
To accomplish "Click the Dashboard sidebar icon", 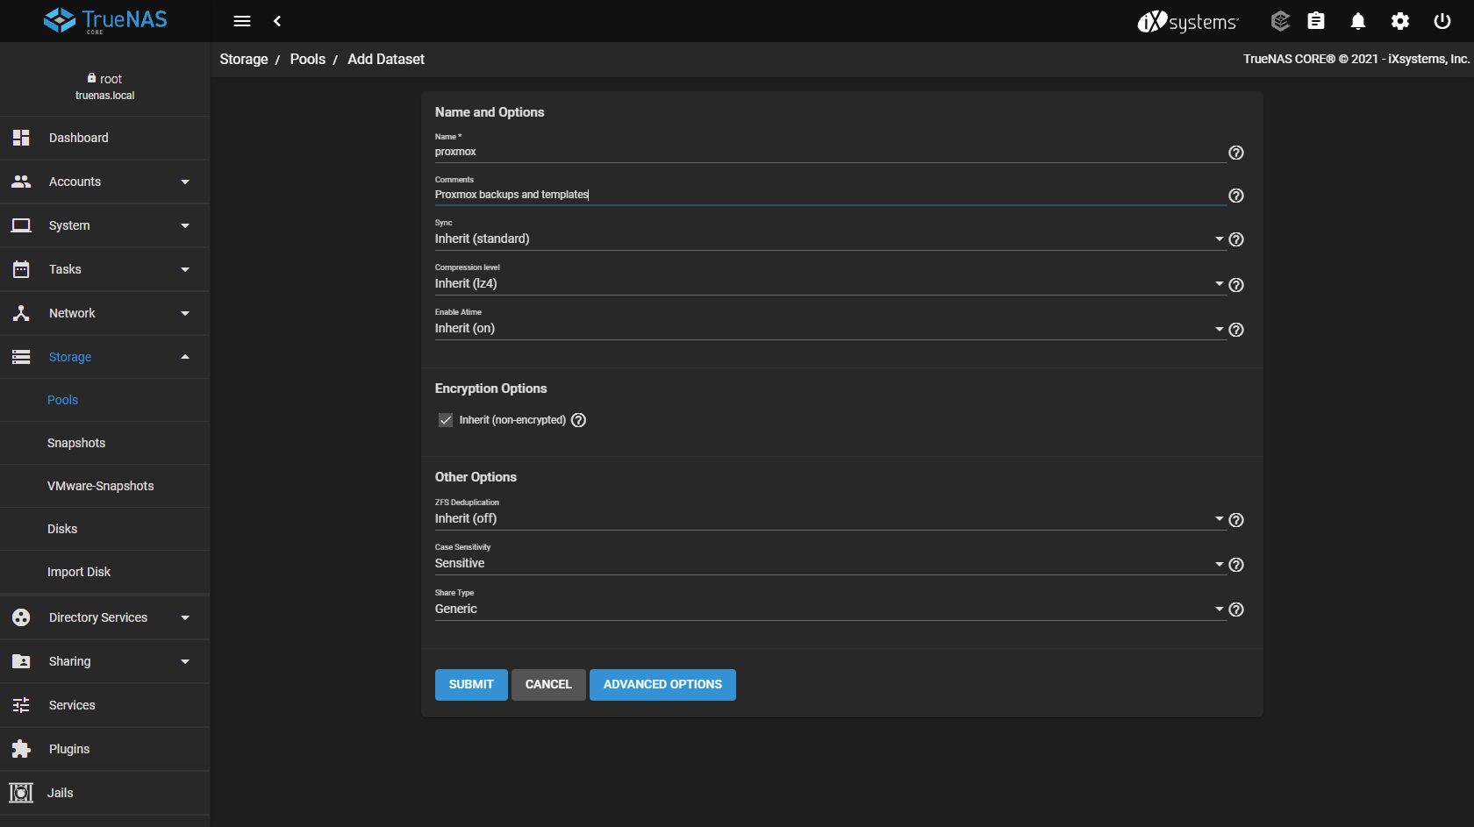I will (21, 138).
